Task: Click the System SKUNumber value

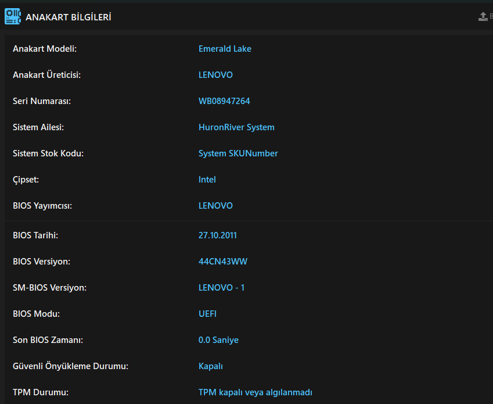Action: (238, 153)
